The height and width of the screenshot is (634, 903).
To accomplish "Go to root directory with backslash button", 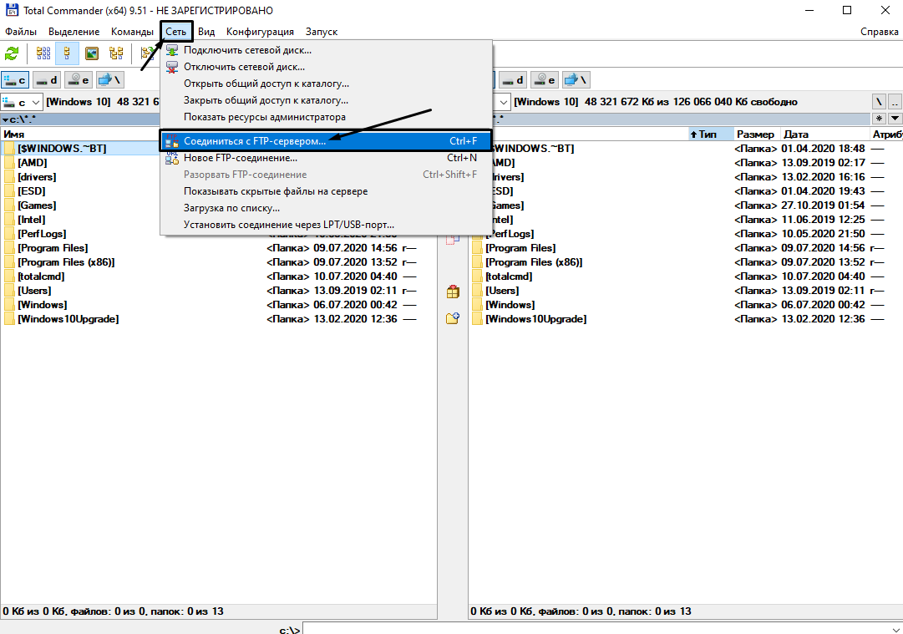I will (x=880, y=101).
